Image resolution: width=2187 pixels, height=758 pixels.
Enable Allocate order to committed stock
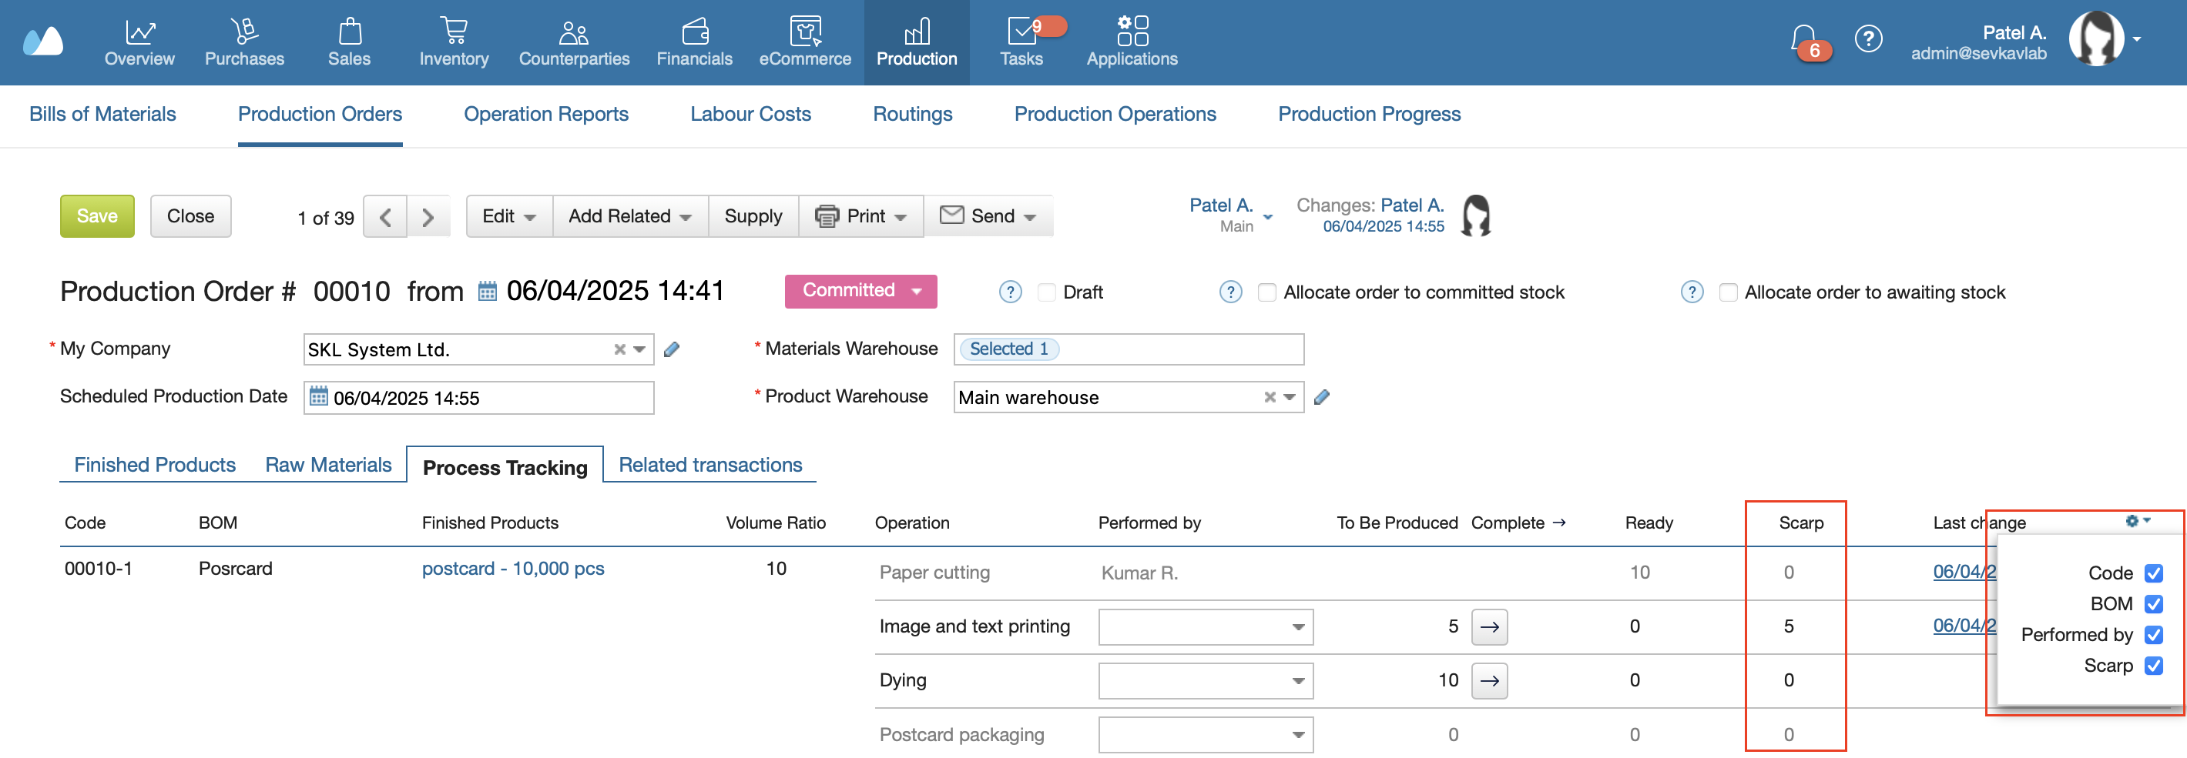[x=1266, y=292]
